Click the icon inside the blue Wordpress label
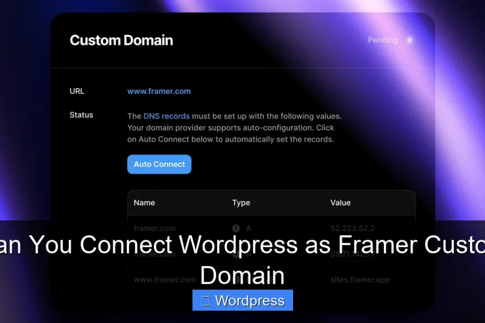This screenshot has width=485, height=323. tap(205, 300)
